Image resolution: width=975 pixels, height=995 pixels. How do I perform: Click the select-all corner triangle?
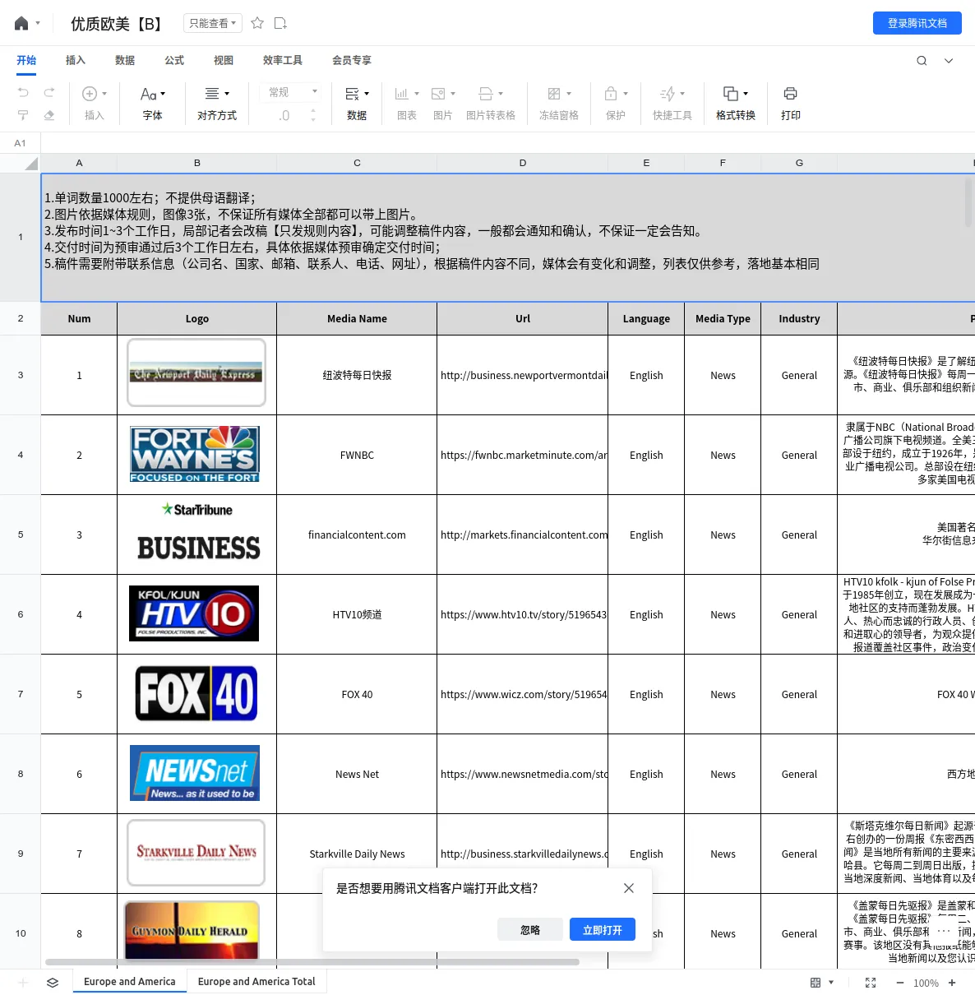31,164
